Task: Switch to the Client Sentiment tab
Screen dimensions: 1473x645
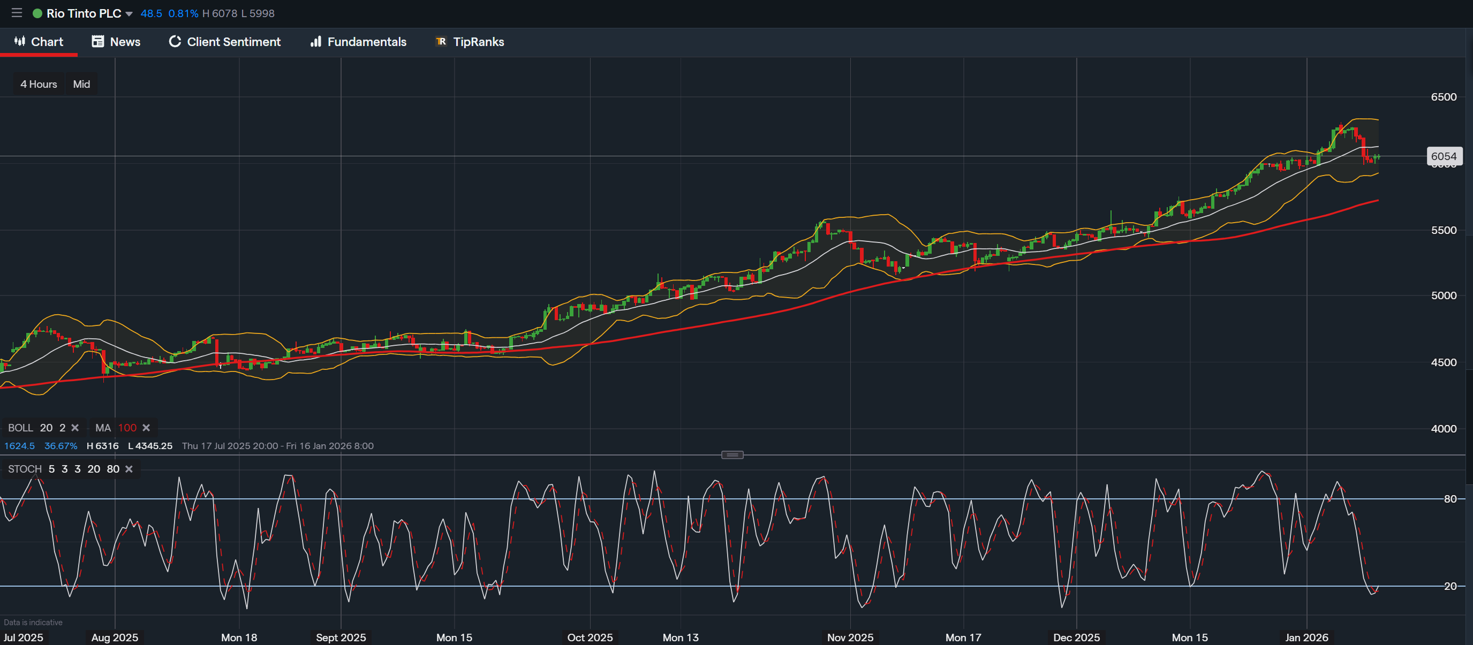Action: 233,41
